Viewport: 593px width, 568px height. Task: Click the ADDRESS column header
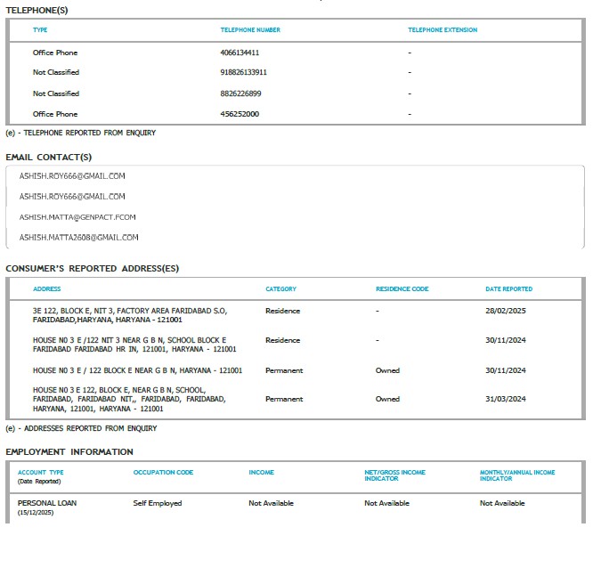(x=47, y=289)
